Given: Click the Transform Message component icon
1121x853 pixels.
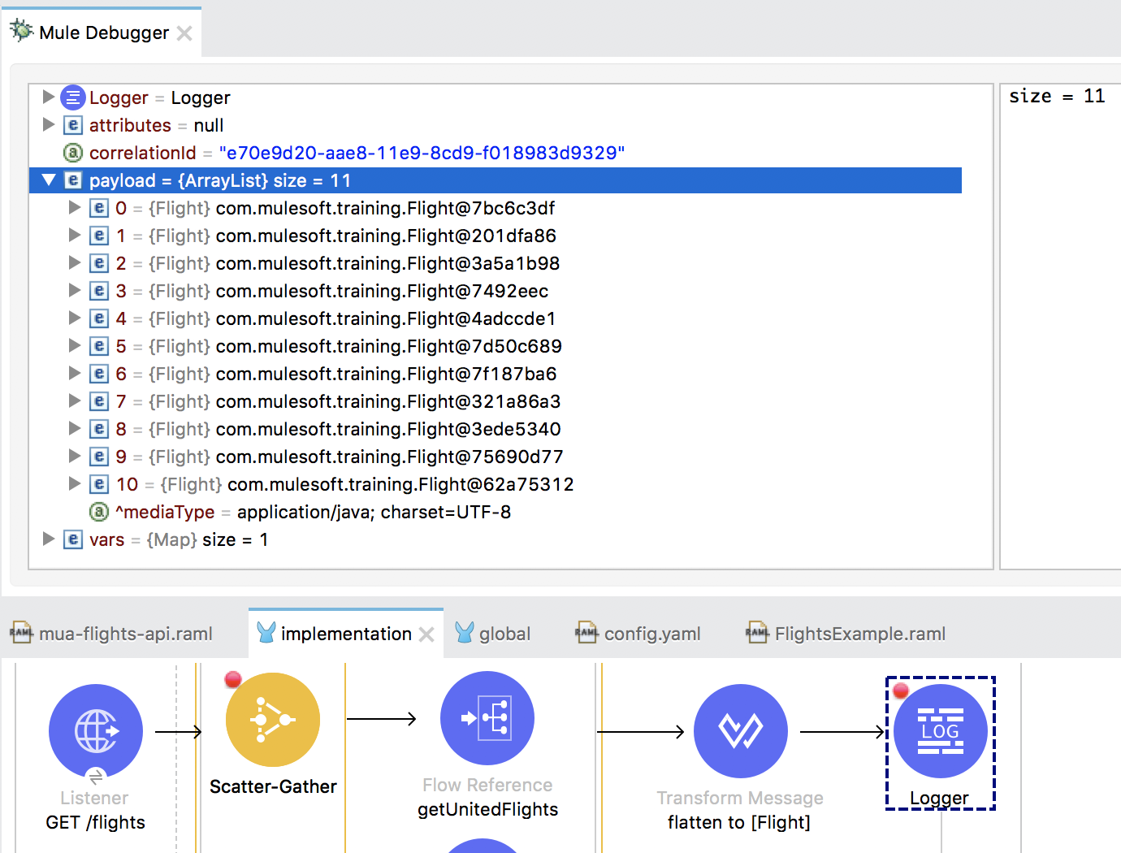Looking at the screenshot, I should [x=741, y=731].
